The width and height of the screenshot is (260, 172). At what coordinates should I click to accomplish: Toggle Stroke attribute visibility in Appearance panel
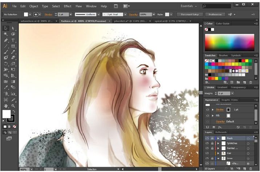pyautogui.click(x=208, y=109)
